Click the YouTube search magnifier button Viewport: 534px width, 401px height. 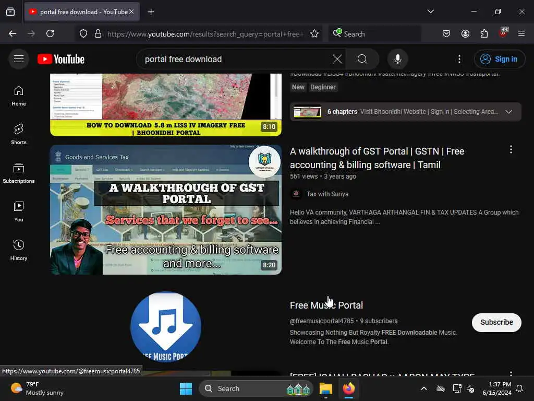coord(362,59)
